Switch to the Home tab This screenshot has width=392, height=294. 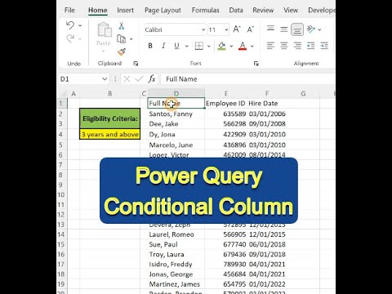98,11
